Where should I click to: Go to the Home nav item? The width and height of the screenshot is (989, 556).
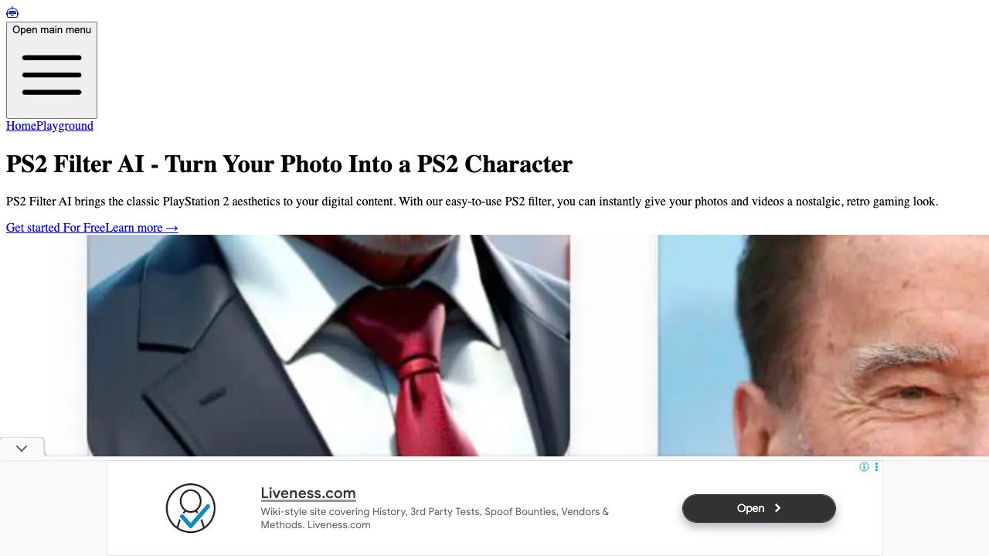(21, 126)
